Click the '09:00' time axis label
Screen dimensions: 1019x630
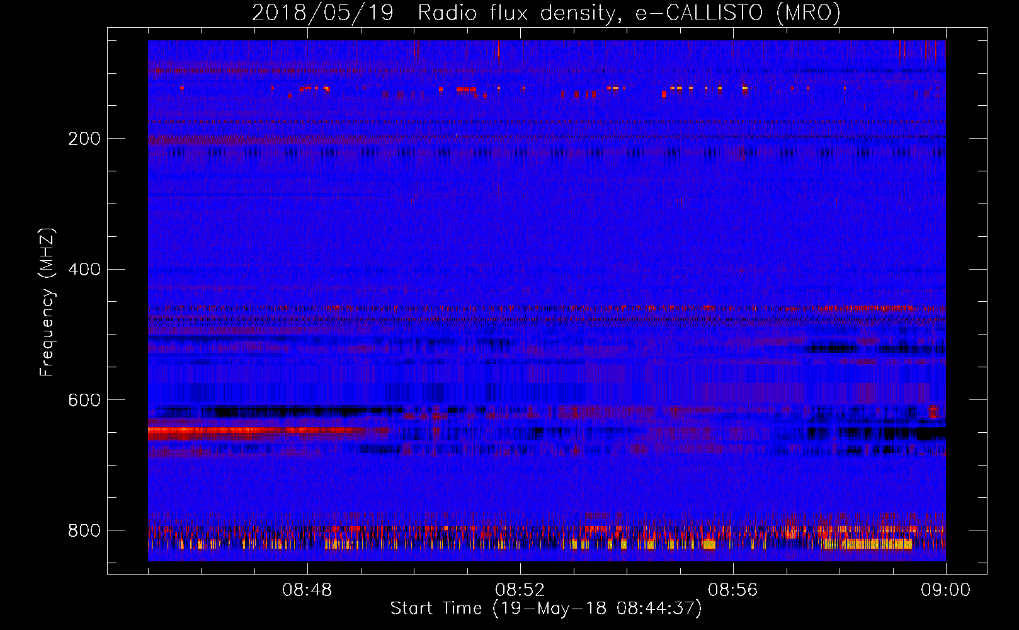[946, 590]
